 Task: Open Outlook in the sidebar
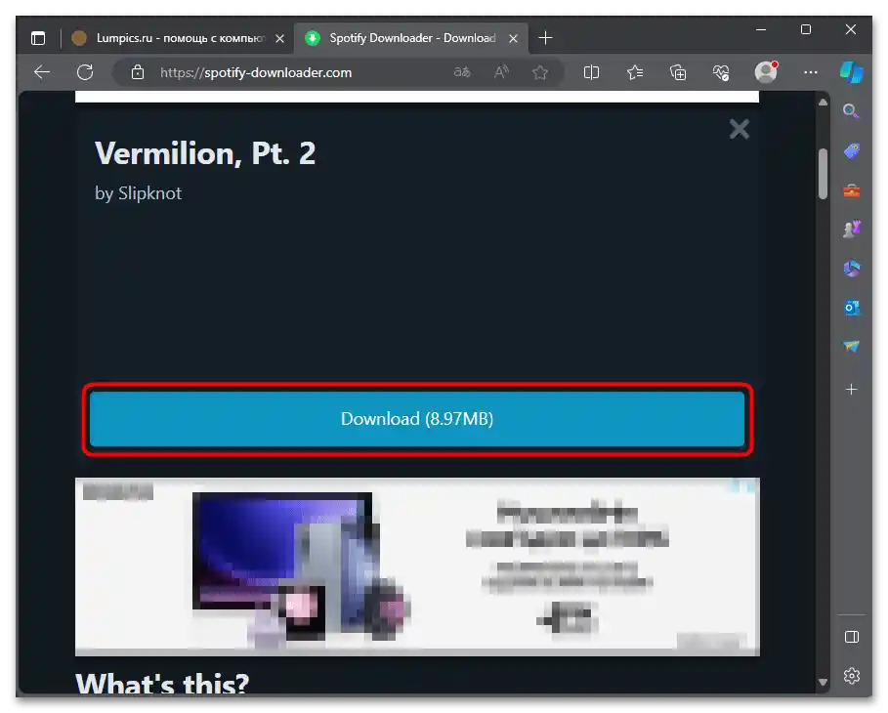tap(851, 308)
